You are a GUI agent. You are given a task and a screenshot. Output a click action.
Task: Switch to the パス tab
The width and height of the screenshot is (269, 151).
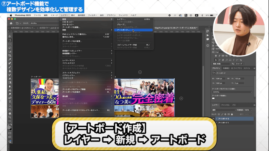point(234,105)
